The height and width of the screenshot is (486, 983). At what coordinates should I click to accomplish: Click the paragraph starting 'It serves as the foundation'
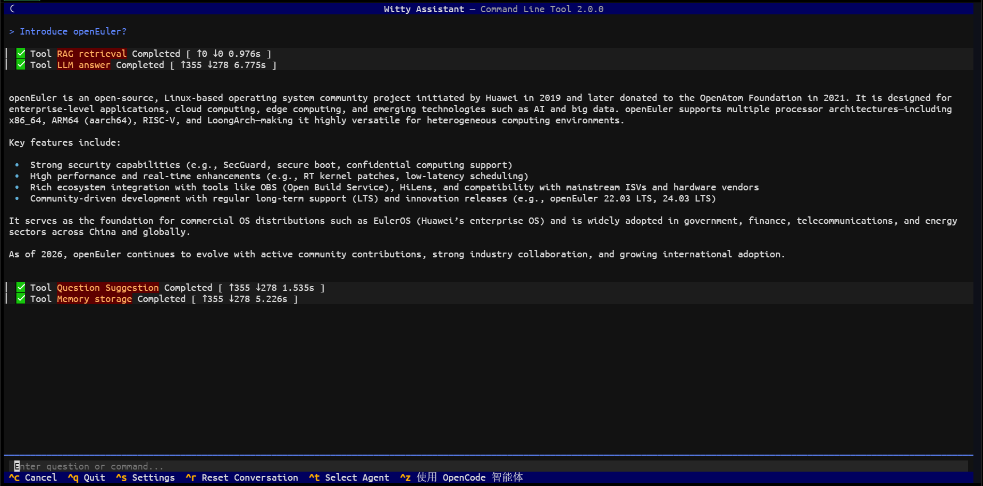pos(483,226)
